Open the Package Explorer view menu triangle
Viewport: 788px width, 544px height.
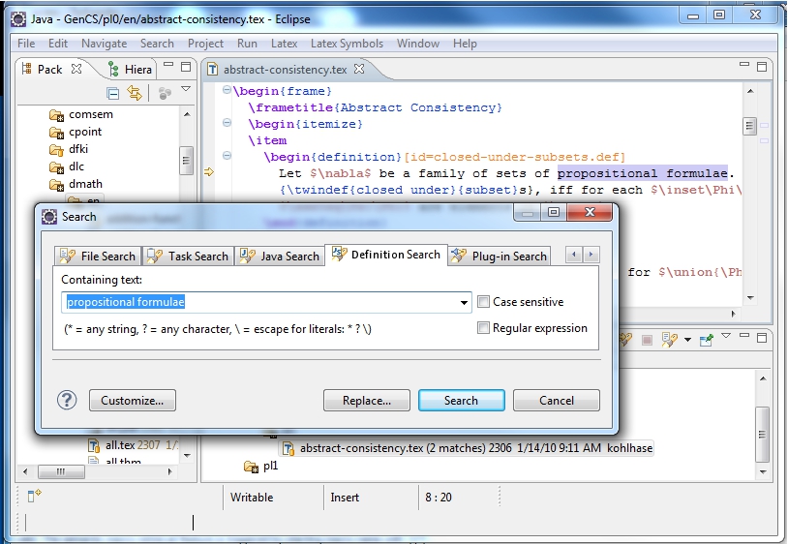click(x=186, y=90)
